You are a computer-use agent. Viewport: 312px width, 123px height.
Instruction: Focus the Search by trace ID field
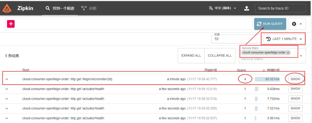pyautogui.click(x=280, y=8)
